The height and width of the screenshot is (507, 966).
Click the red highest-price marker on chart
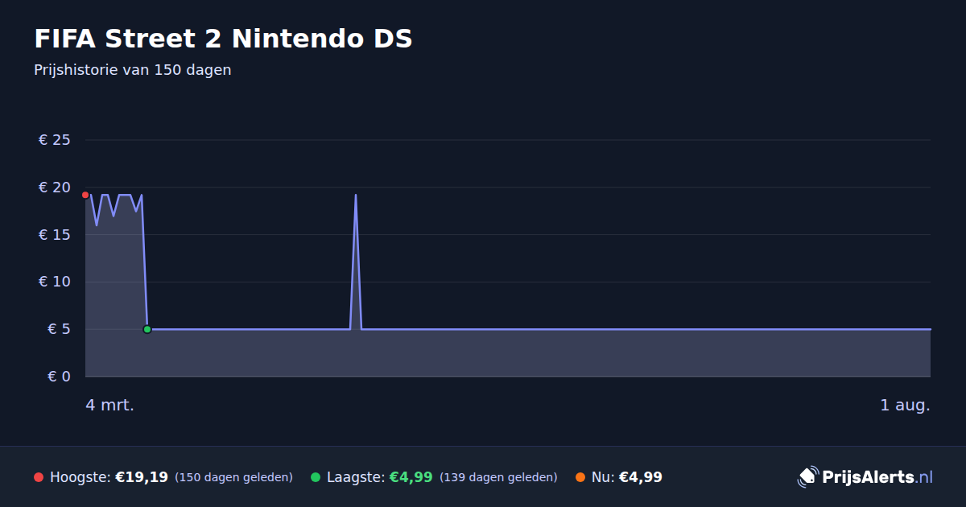[x=85, y=195]
